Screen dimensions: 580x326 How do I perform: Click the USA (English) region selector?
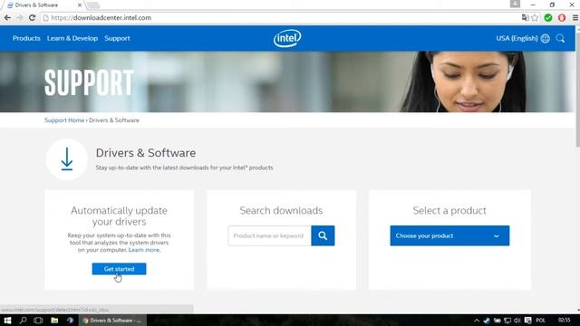pos(517,38)
